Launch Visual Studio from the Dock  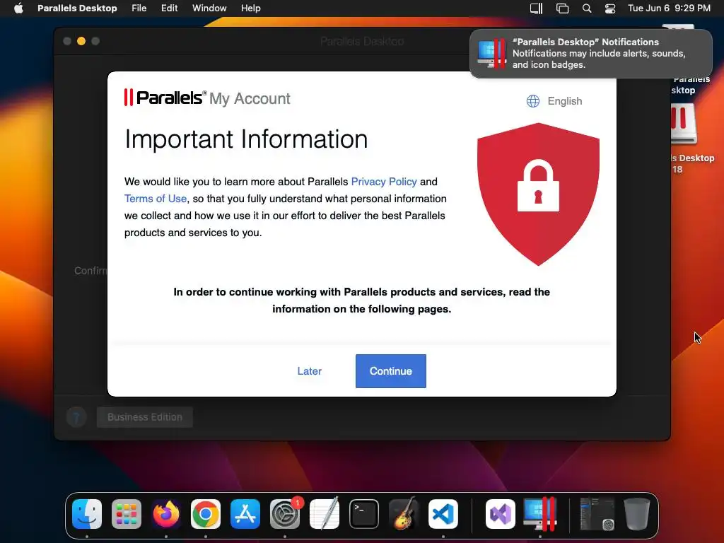click(x=501, y=514)
